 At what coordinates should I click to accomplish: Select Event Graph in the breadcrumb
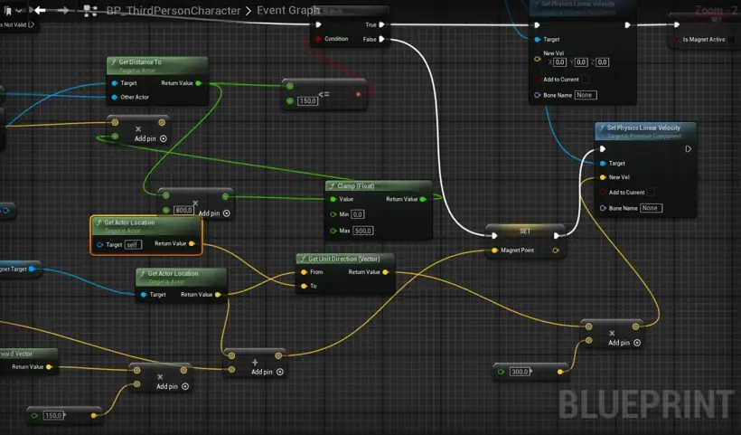click(x=288, y=10)
